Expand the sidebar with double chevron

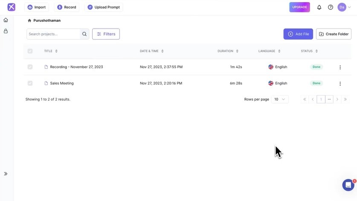(6, 174)
